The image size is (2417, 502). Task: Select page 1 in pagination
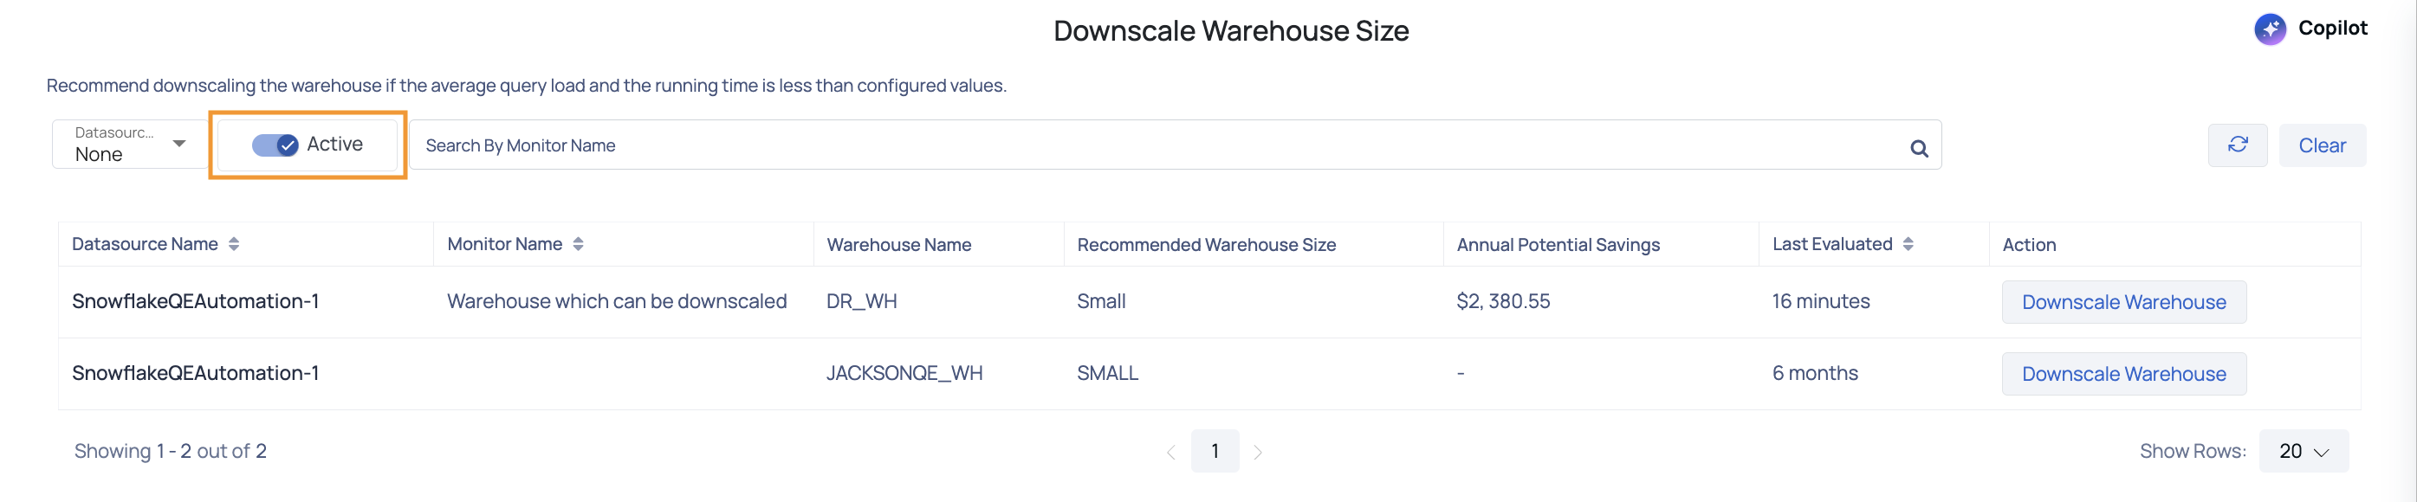pyautogui.click(x=1214, y=452)
